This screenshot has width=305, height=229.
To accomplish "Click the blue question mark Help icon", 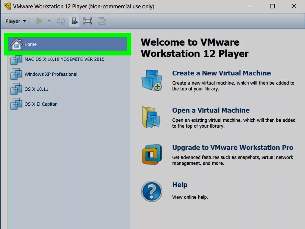I will [152, 191].
